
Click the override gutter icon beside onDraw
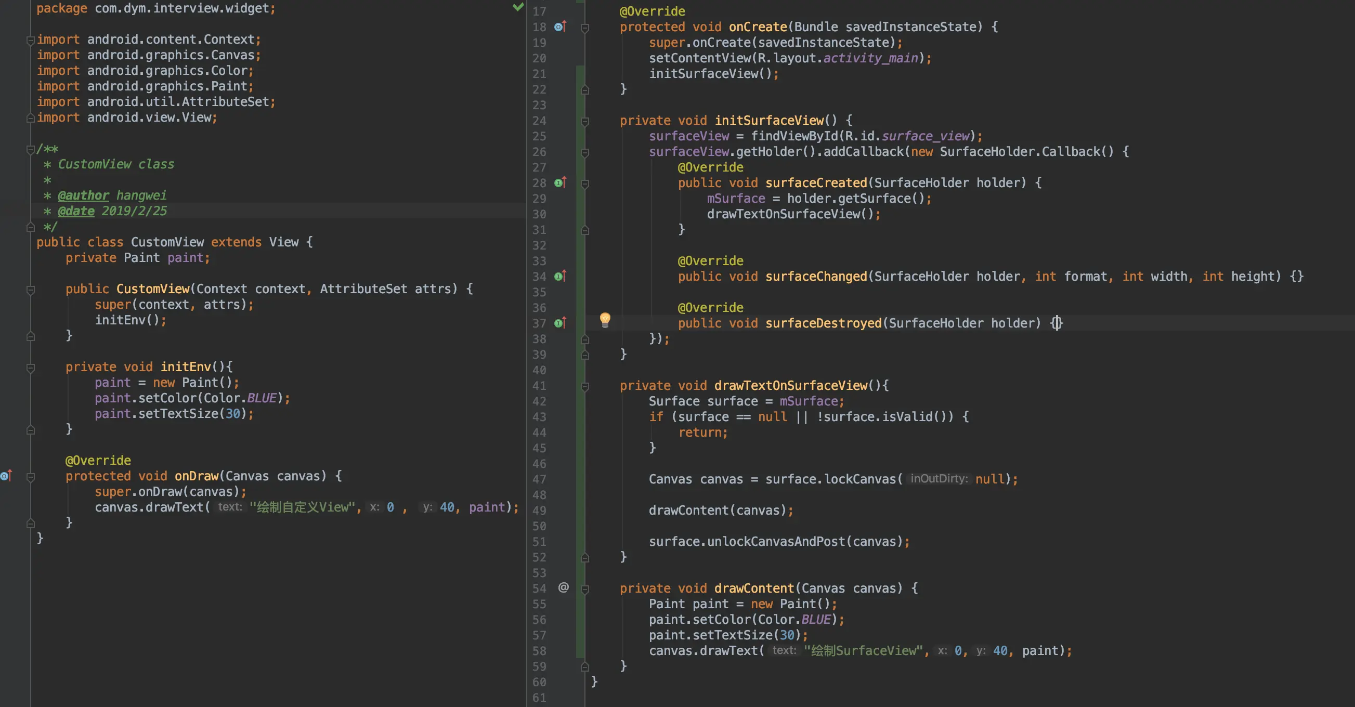pos(6,476)
